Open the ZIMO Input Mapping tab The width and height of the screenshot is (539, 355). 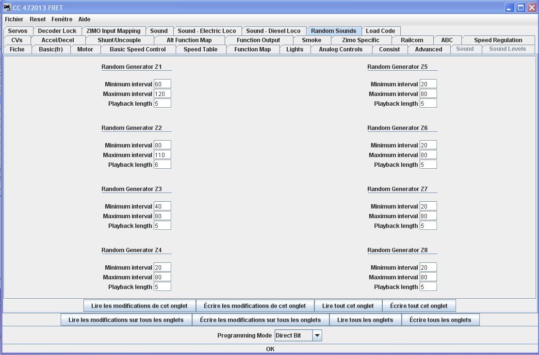click(x=114, y=31)
